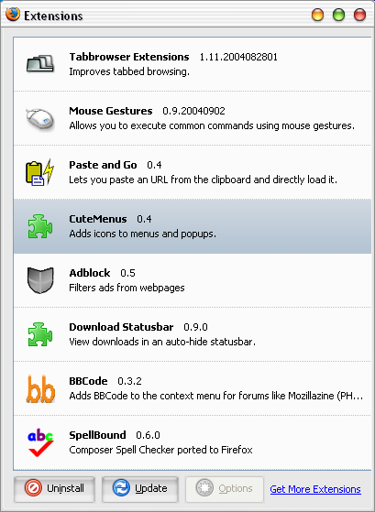Select the Tabbrowser Extensions list entry
The width and height of the screenshot is (375, 512).
(193, 64)
